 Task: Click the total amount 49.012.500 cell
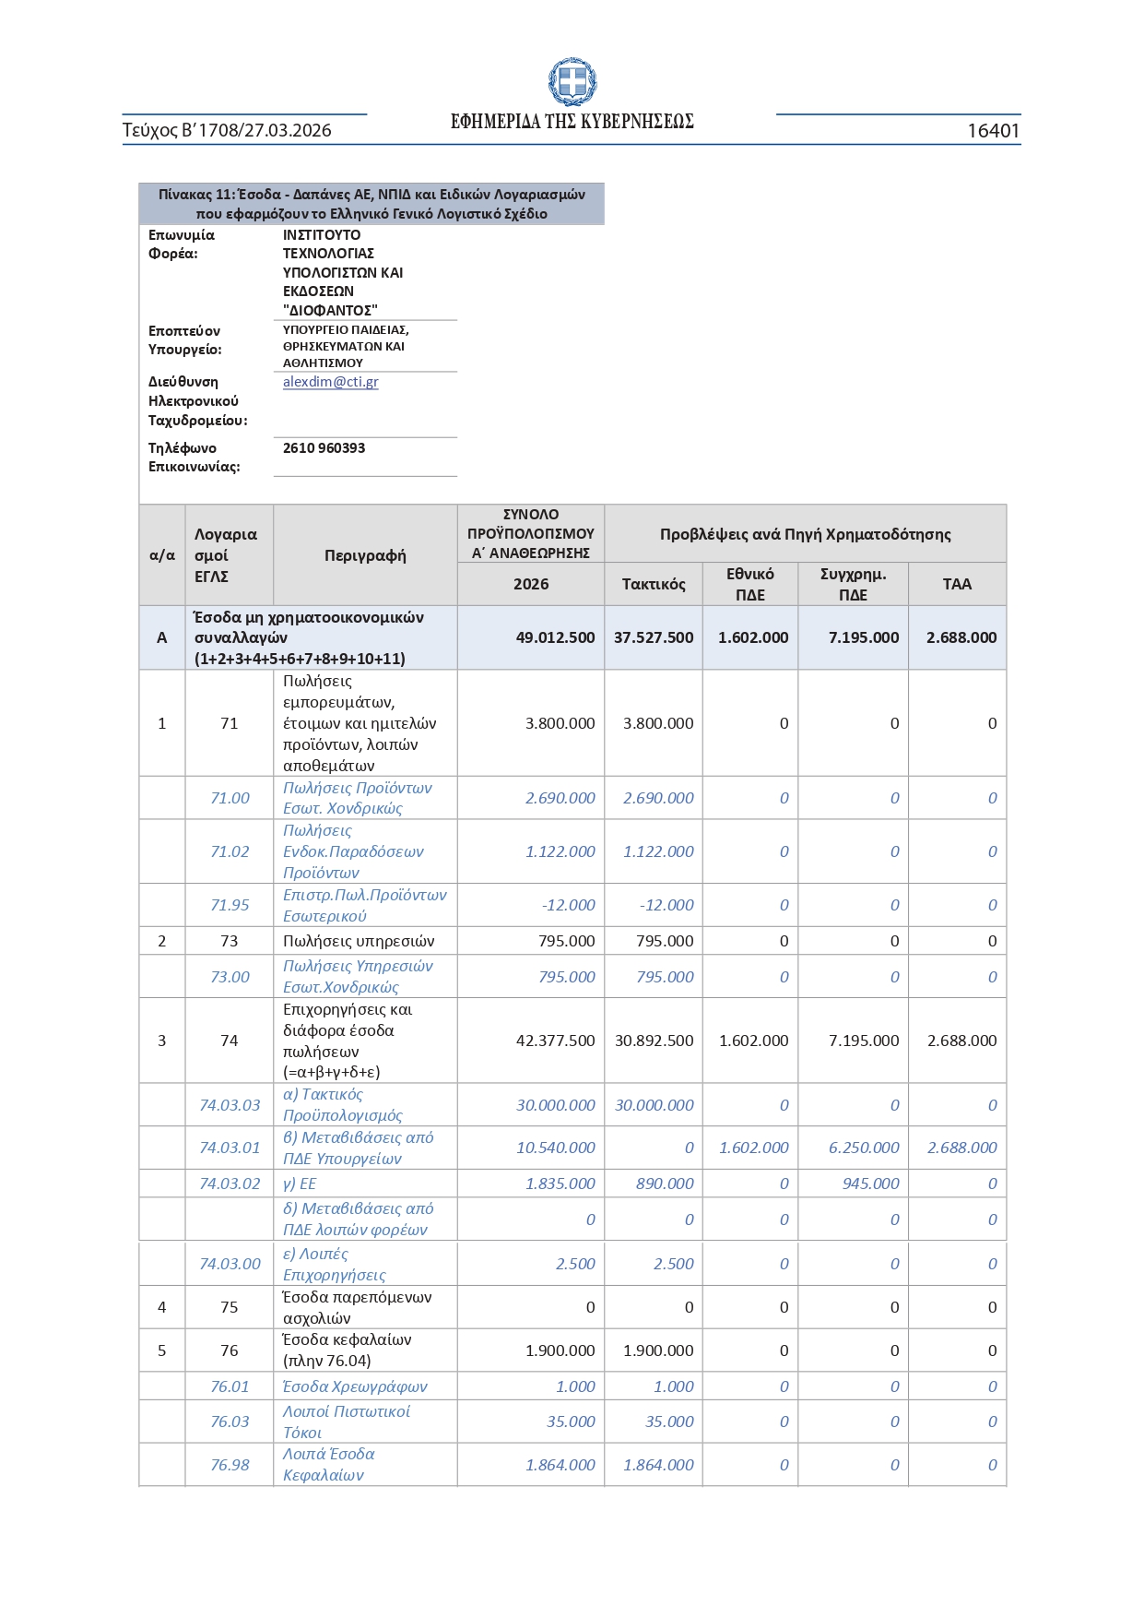[555, 637]
